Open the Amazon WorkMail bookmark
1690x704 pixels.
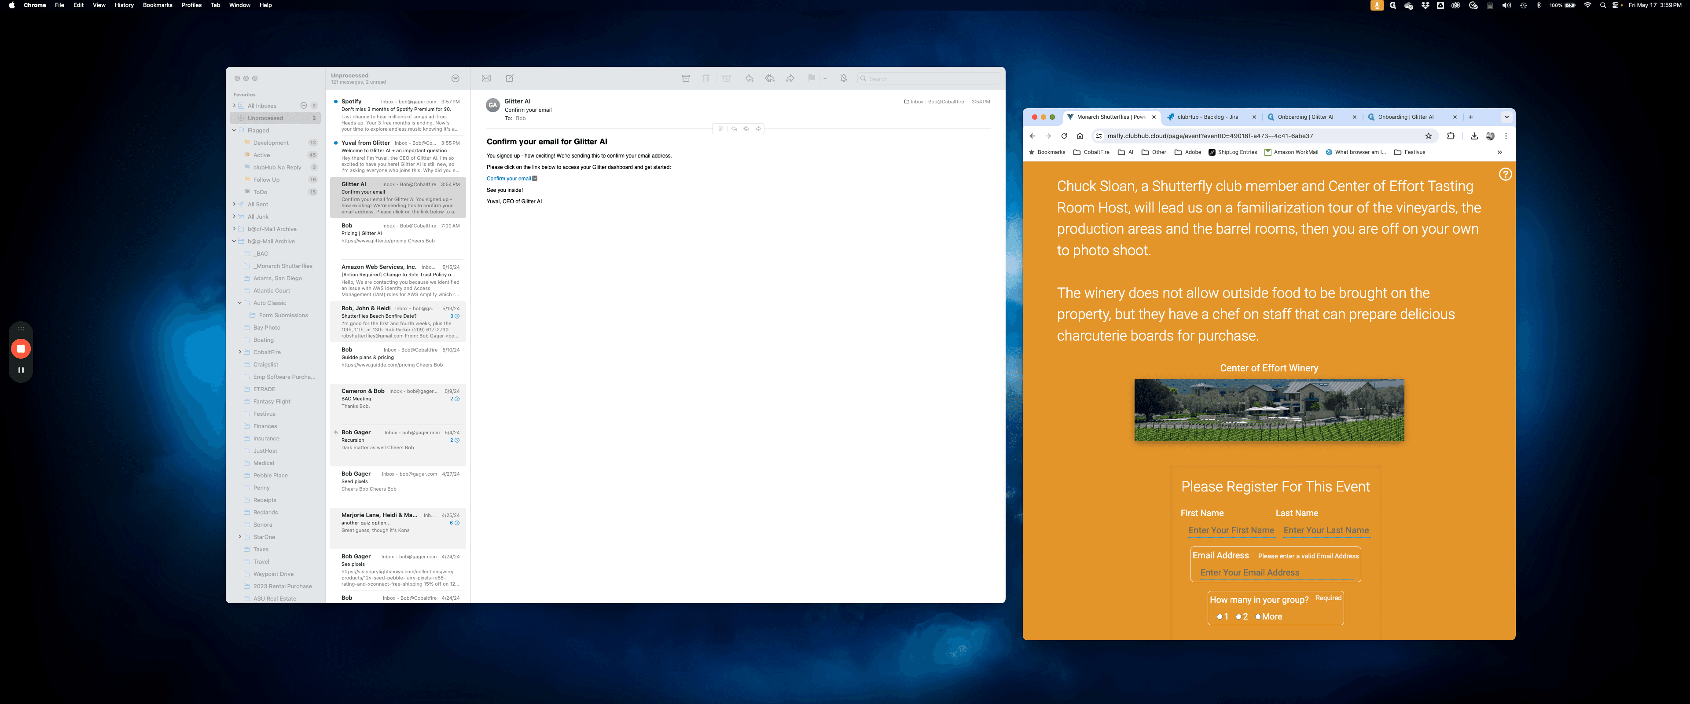pyautogui.click(x=1291, y=152)
